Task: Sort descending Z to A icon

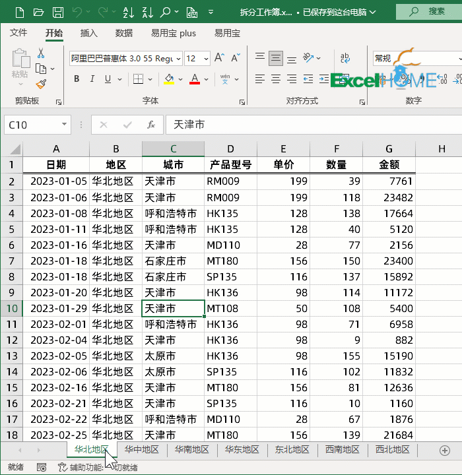Action: coord(148,13)
